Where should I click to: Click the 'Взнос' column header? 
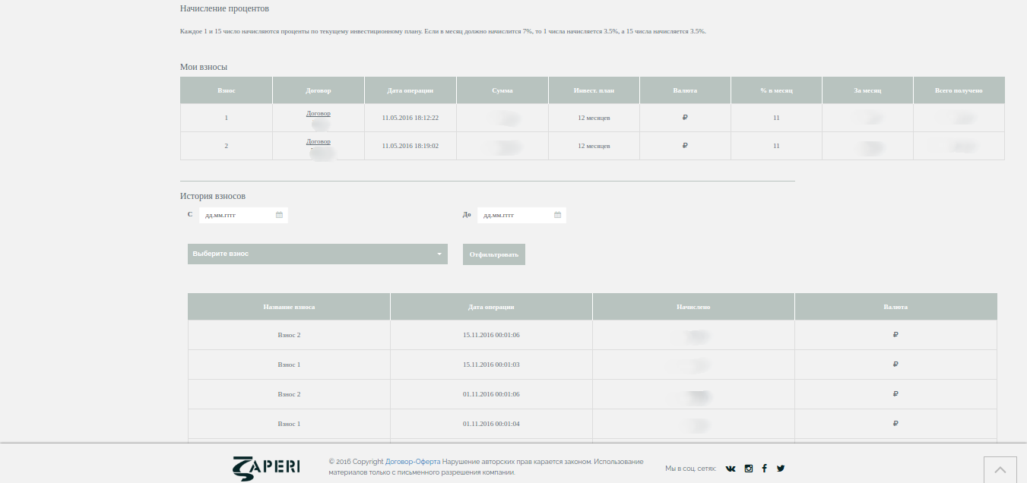click(227, 90)
